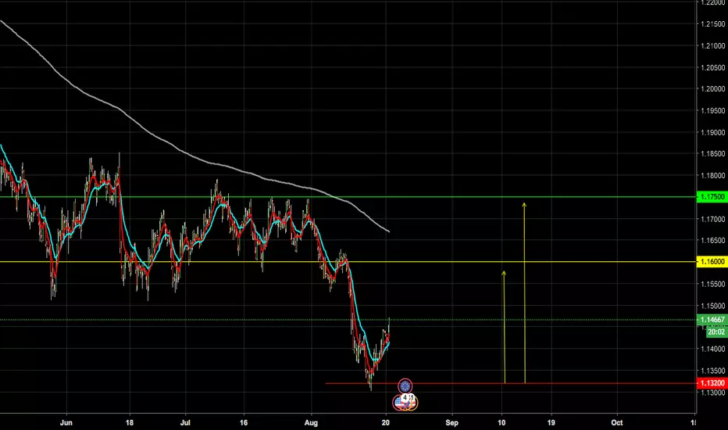Click the 1.16500 price scale value
Viewport: 728px width, 430px height.
pyautogui.click(x=713, y=240)
